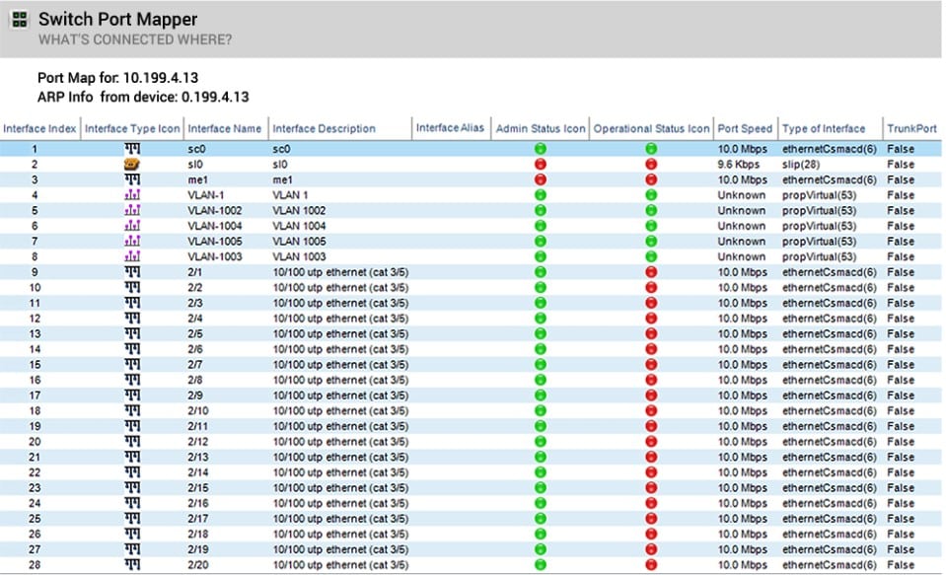Click red operational status icon for sl0

[x=651, y=164]
